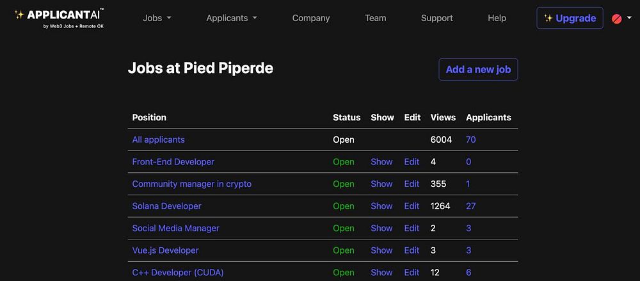Viewport: 640px width, 281px height.
Task: Expand the Applicants dropdown menu
Action: 231,18
